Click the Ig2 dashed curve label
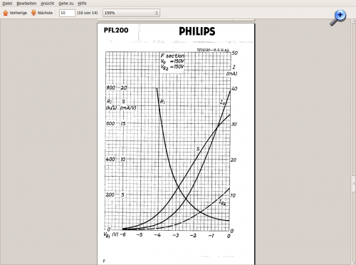The height and width of the screenshot is (265, 356). 222,202
